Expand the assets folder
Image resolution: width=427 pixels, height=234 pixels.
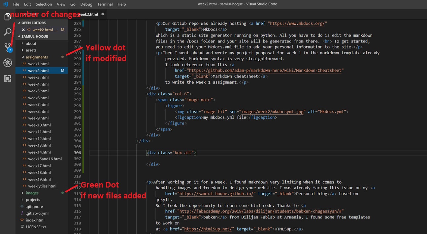coord(42,50)
